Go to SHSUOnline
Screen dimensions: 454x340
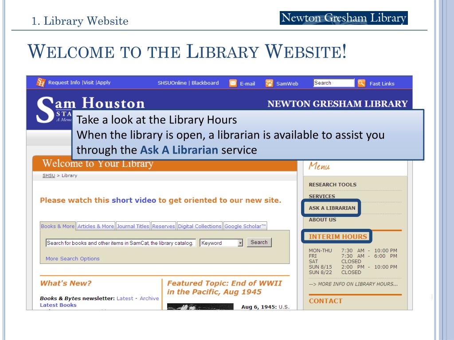tap(172, 83)
